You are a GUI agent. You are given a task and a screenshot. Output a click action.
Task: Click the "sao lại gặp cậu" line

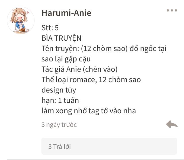click(66, 59)
